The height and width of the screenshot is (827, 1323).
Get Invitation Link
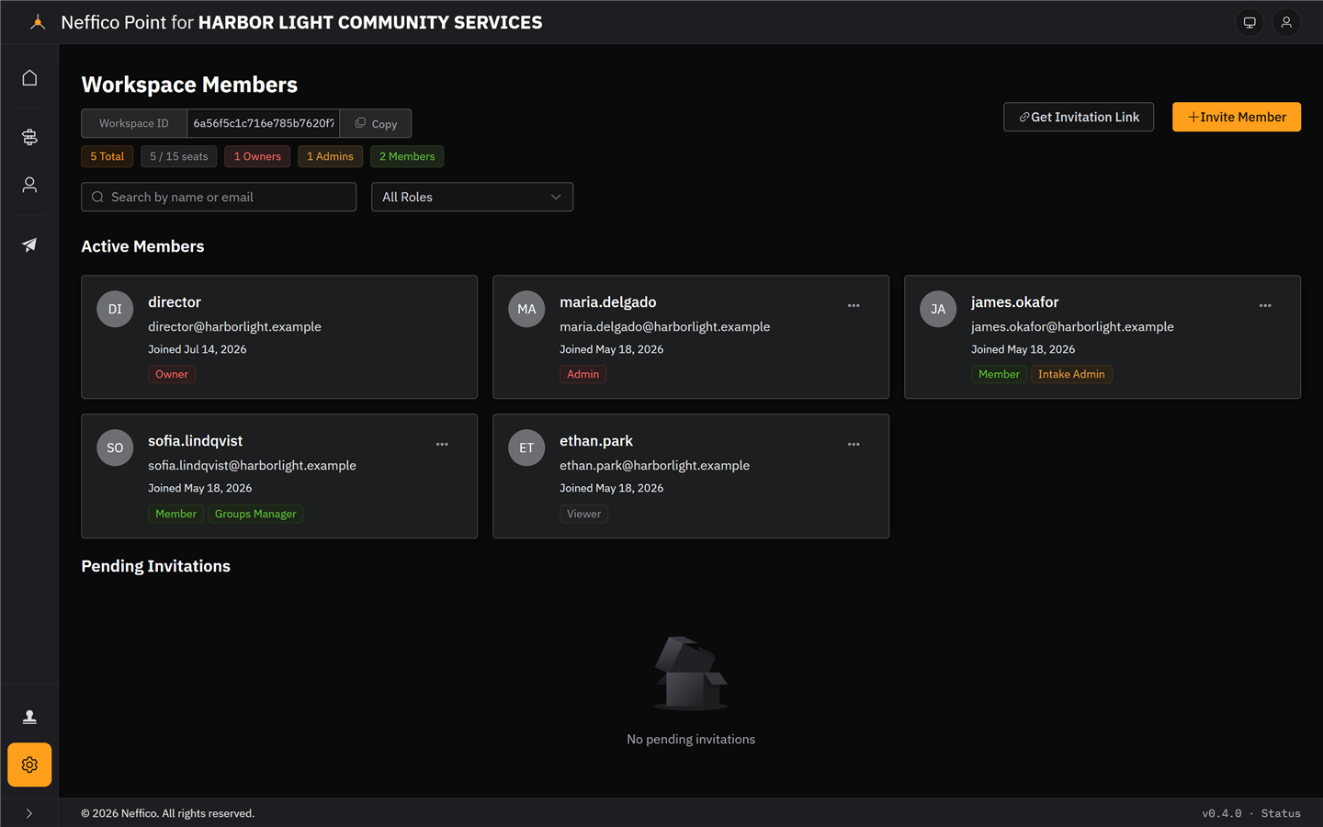point(1079,117)
